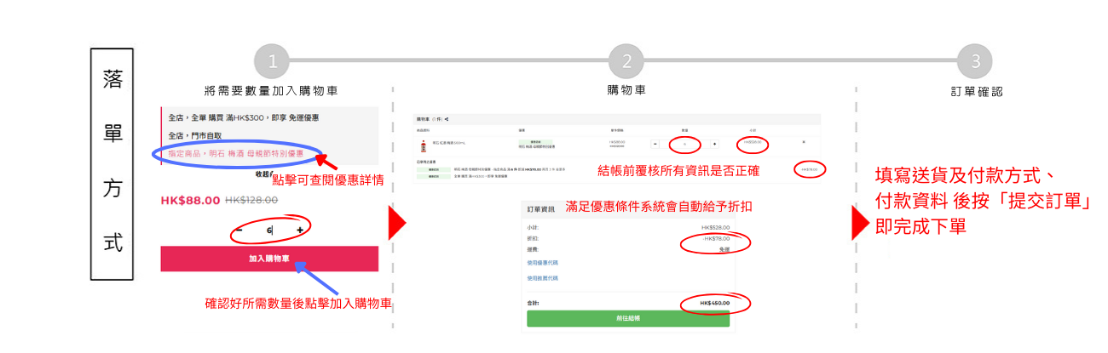
Task: Click the crossed-out HK$128.00 original price
Action: (x=251, y=200)
